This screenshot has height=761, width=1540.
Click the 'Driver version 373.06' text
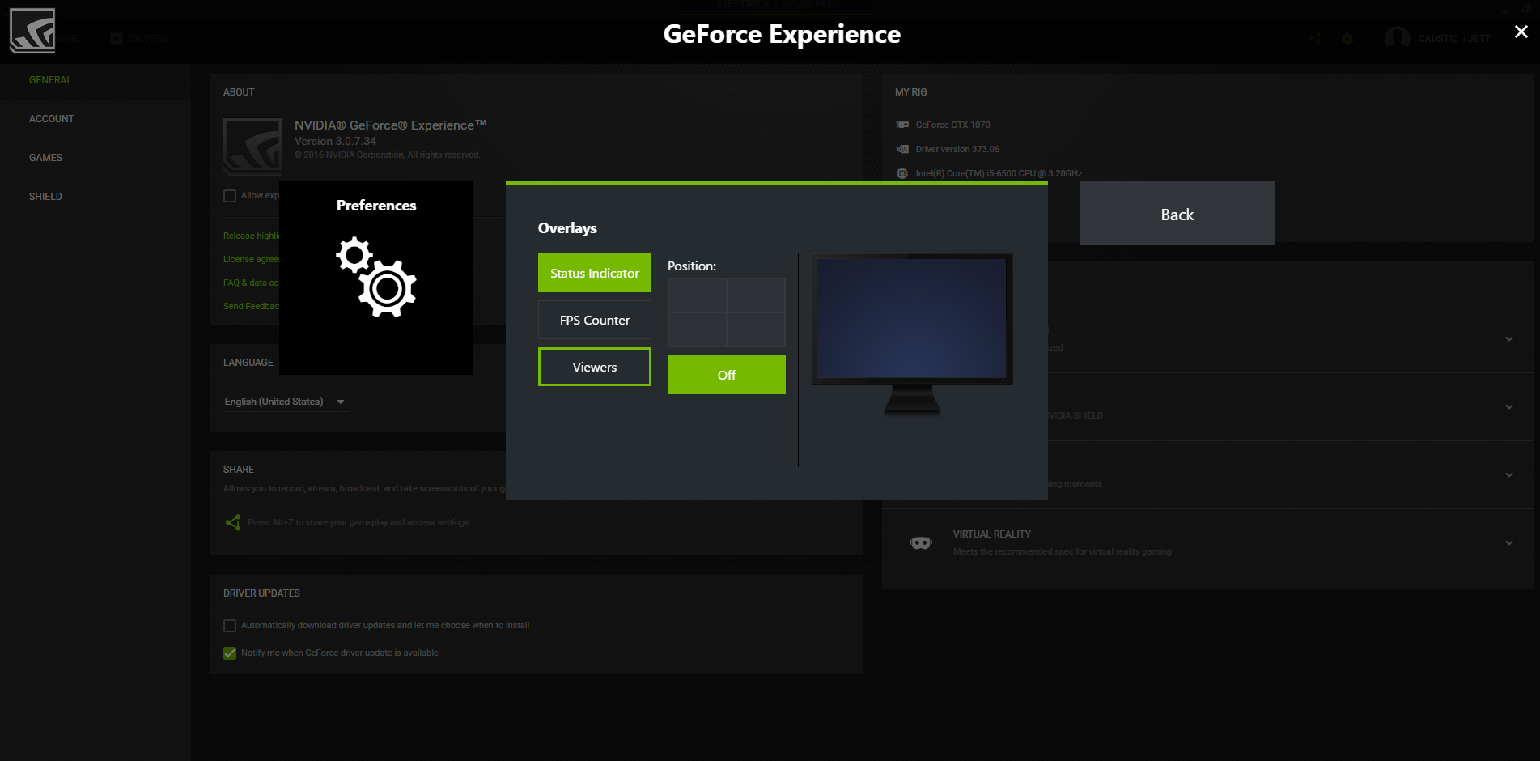click(957, 149)
